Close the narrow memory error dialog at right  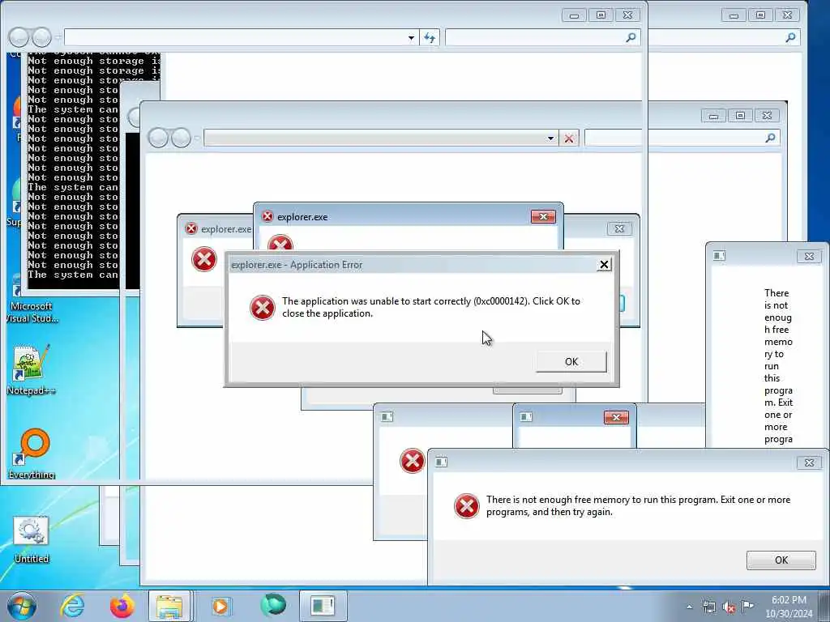point(810,256)
